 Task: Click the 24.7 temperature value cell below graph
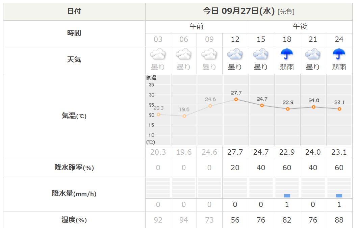261,152
